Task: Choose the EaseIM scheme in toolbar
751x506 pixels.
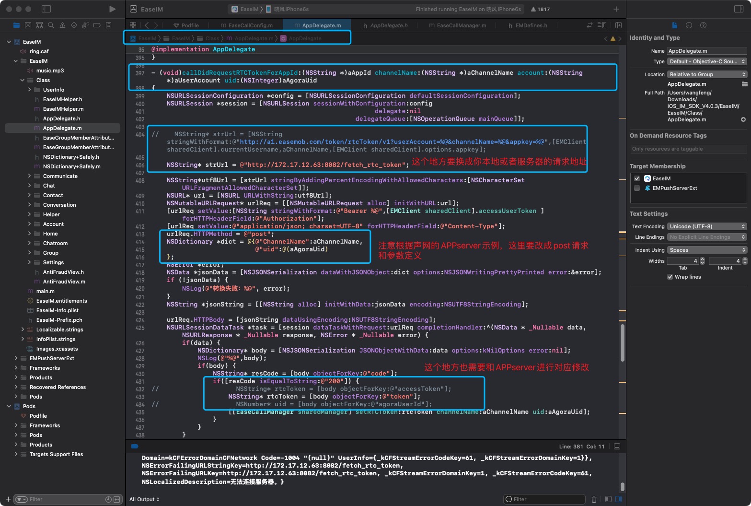Action: pyautogui.click(x=245, y=9)
